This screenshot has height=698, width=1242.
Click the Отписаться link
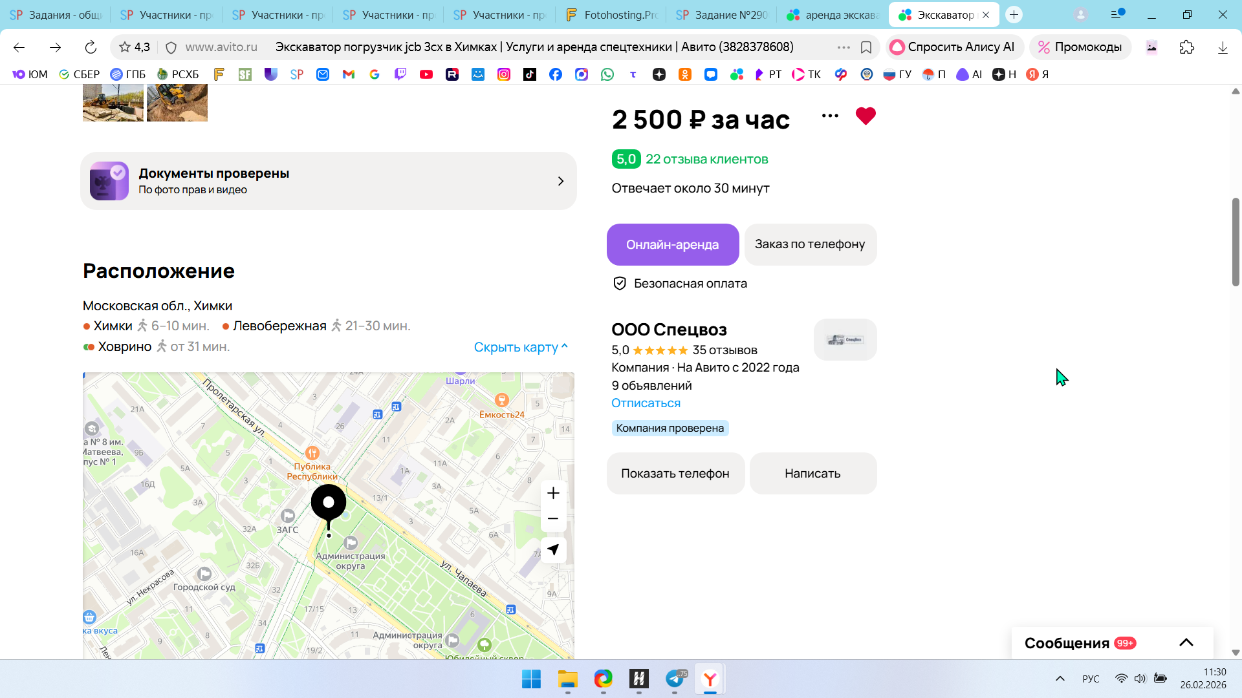(x=646, y=403)
